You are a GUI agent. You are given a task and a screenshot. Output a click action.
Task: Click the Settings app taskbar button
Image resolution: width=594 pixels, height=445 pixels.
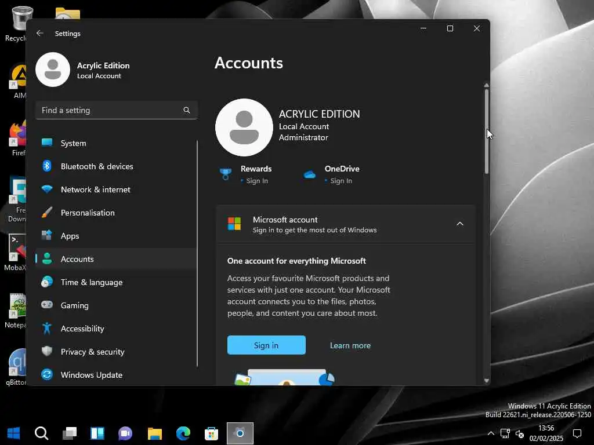(x=240, y=433)
